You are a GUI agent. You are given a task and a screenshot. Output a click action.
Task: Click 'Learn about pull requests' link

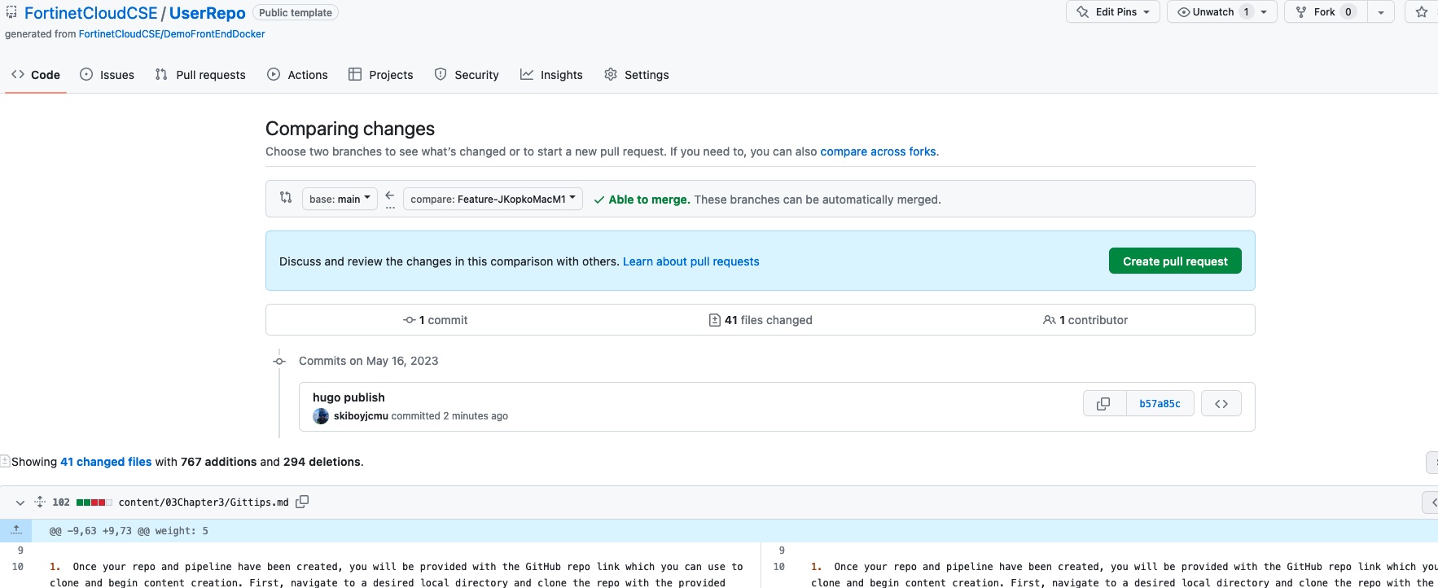pyautogui.click(x=691, y=261)
